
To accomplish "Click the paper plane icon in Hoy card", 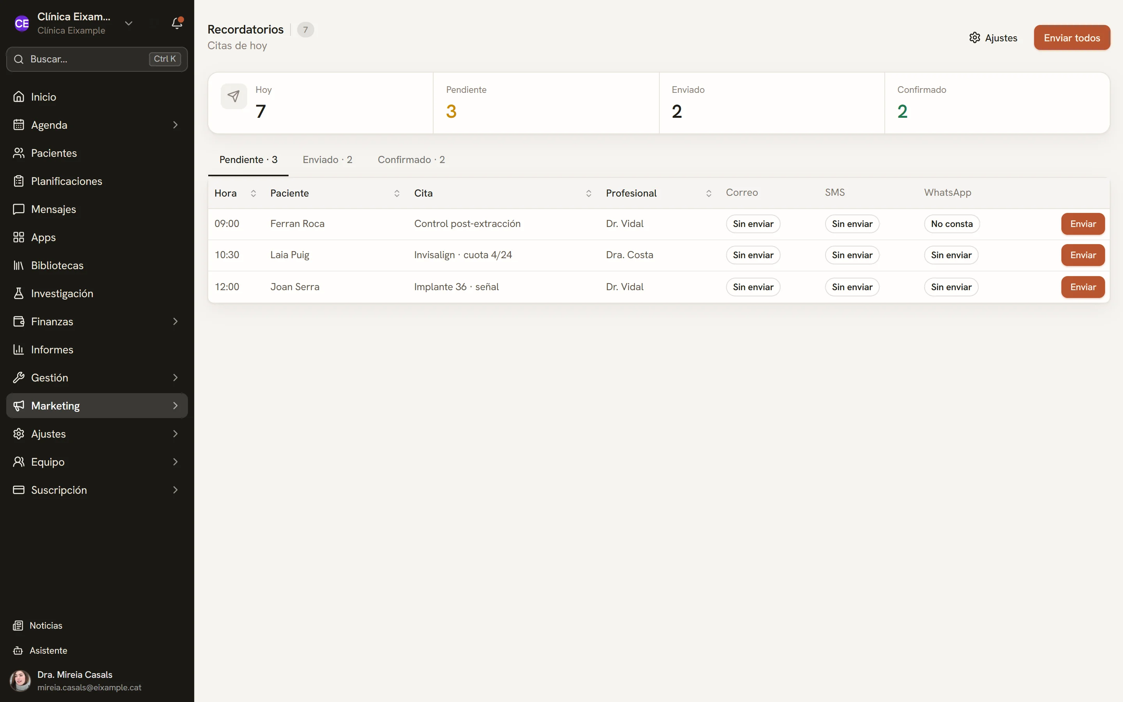I will click(x=234, y=96).
